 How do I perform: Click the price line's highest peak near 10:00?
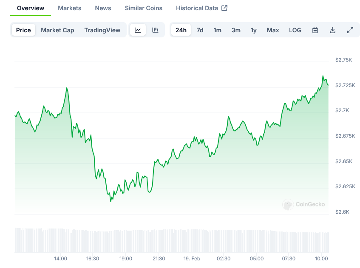click(323, 76)
